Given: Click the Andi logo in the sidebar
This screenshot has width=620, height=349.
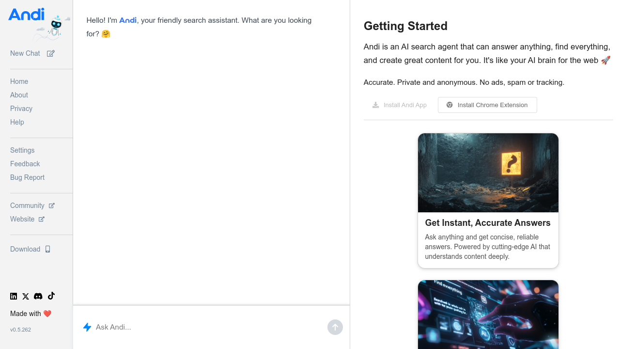Looking at the screenshot, I should click(x=27, y=15).
